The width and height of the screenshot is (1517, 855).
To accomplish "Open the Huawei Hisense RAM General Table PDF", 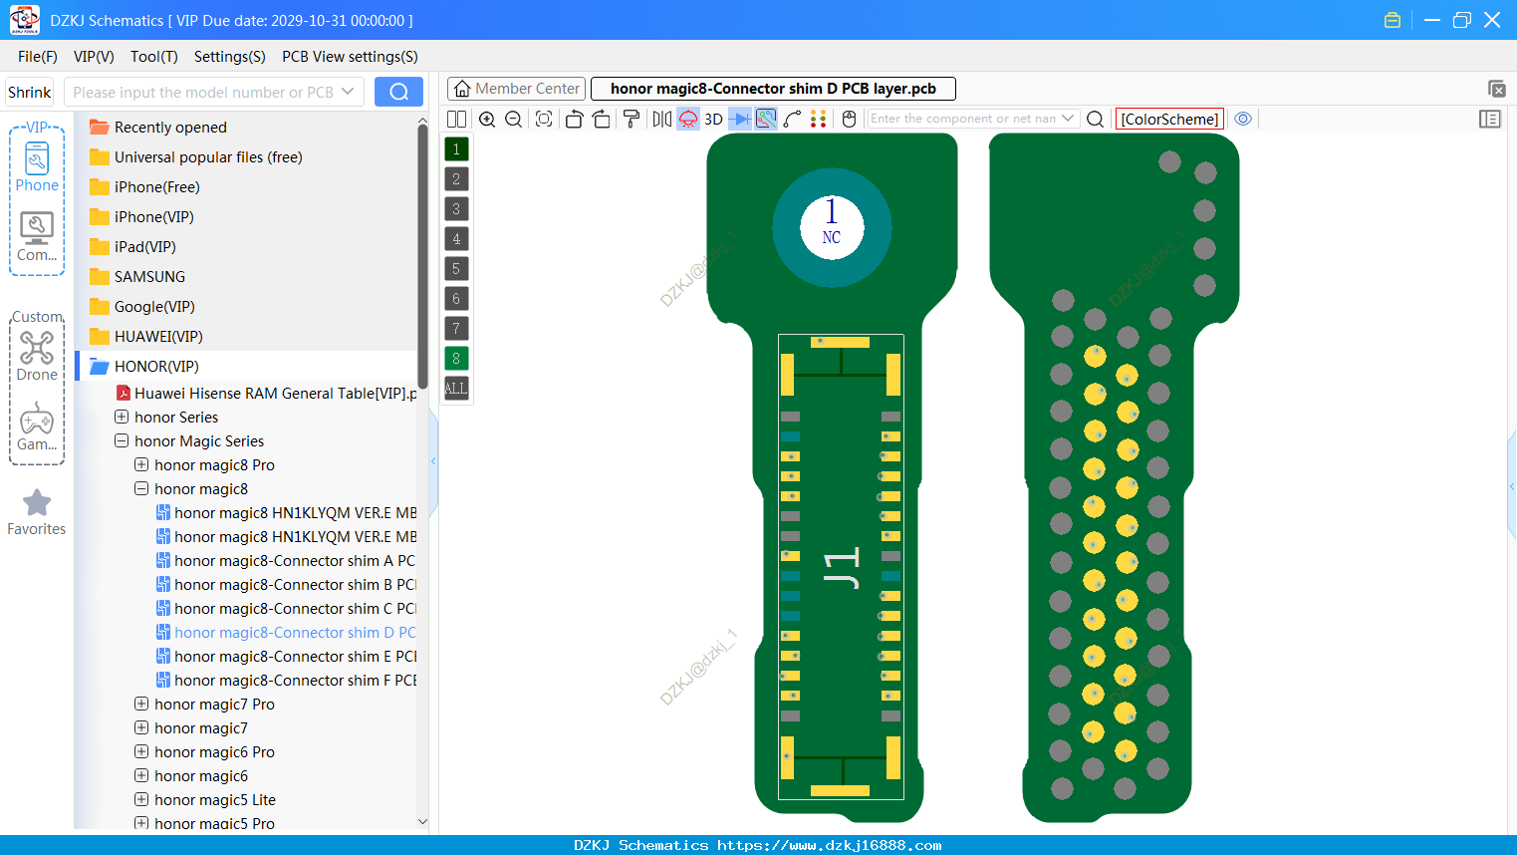I will pos(266,394).
